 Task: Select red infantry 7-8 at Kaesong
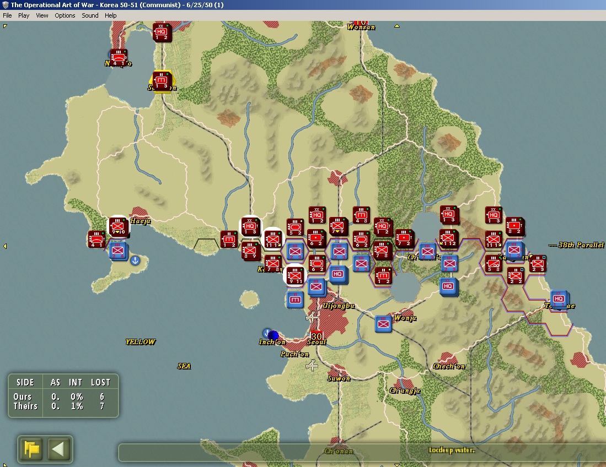pos(272,264)
